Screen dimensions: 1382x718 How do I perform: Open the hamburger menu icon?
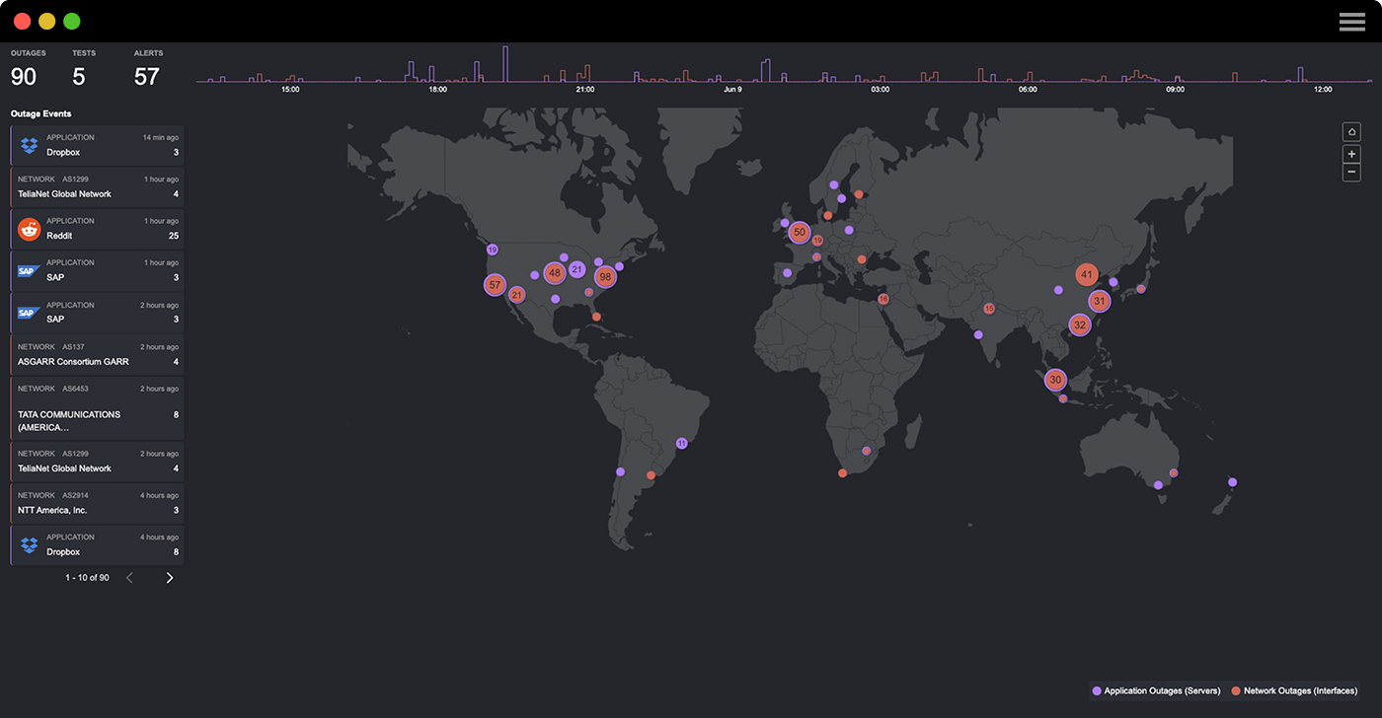click(1351, 22)
